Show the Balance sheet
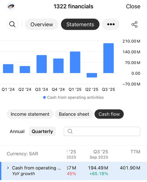This screenshot has width=147, height=182. pyautogui.click(x=74, y=114)
